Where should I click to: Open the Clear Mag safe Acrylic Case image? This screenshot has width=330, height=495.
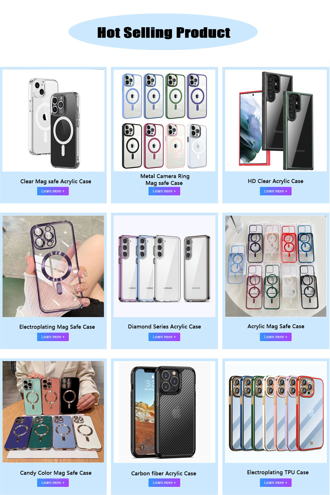tap(53, 120)
